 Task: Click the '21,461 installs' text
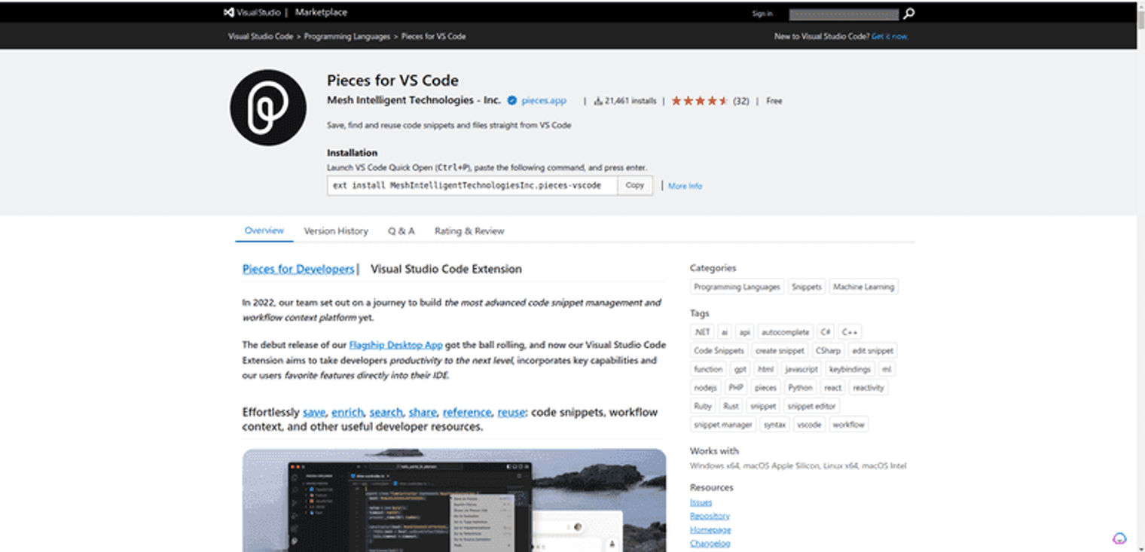631,101
